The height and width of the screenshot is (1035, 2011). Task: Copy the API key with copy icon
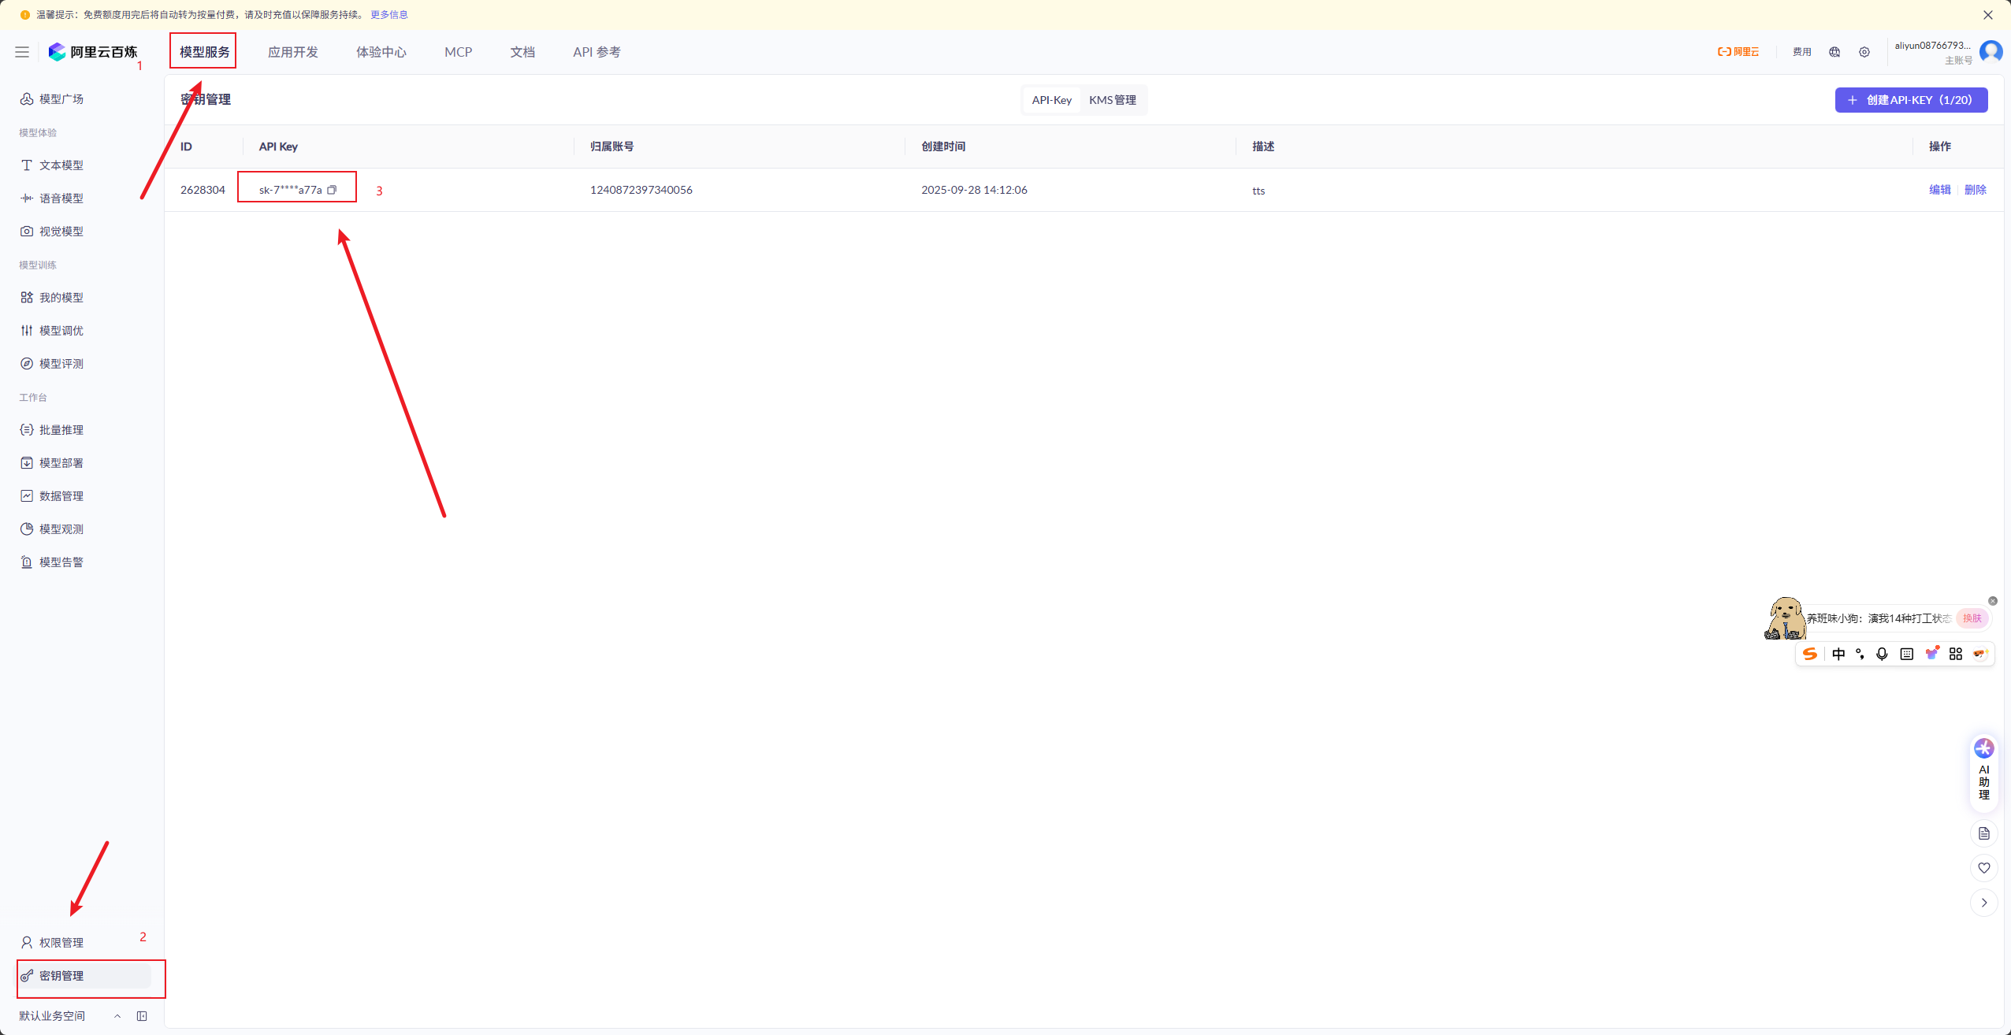coord(332,190)
